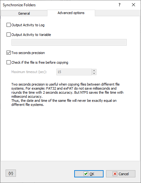141x183 pixels.
Task: Click the Maximum timeout value field
Action: click(x=74, y=72)
